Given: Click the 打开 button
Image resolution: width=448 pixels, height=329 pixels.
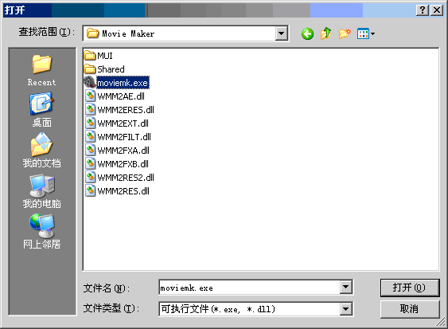Looking at the screenshot, I should coord(410,288).
